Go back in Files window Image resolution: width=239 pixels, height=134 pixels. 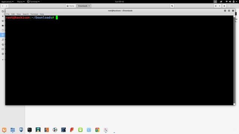[3, 6]
